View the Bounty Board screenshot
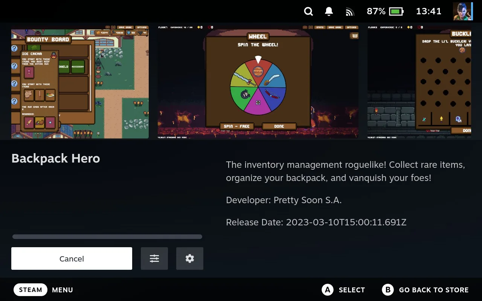 [x=80, y=82]
